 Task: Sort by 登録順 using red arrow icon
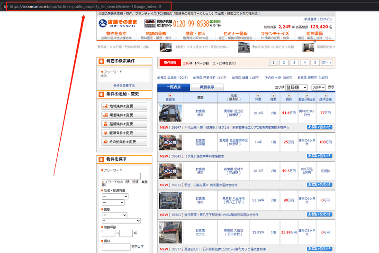tap(170, 95)
